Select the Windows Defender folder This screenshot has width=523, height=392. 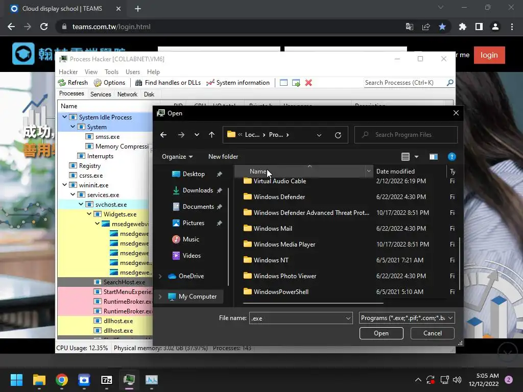[x=279, y=197]
